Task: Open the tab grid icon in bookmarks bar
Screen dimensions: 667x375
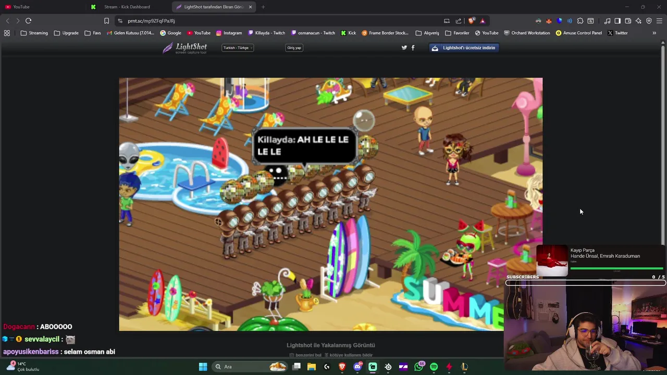Action: [7, 33]
